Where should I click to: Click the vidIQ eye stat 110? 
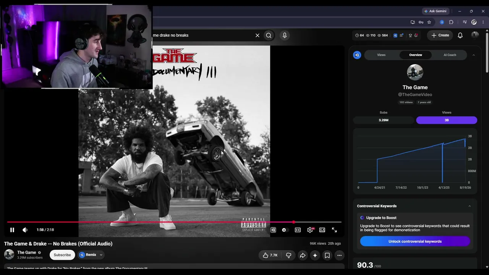pos(371,35)
